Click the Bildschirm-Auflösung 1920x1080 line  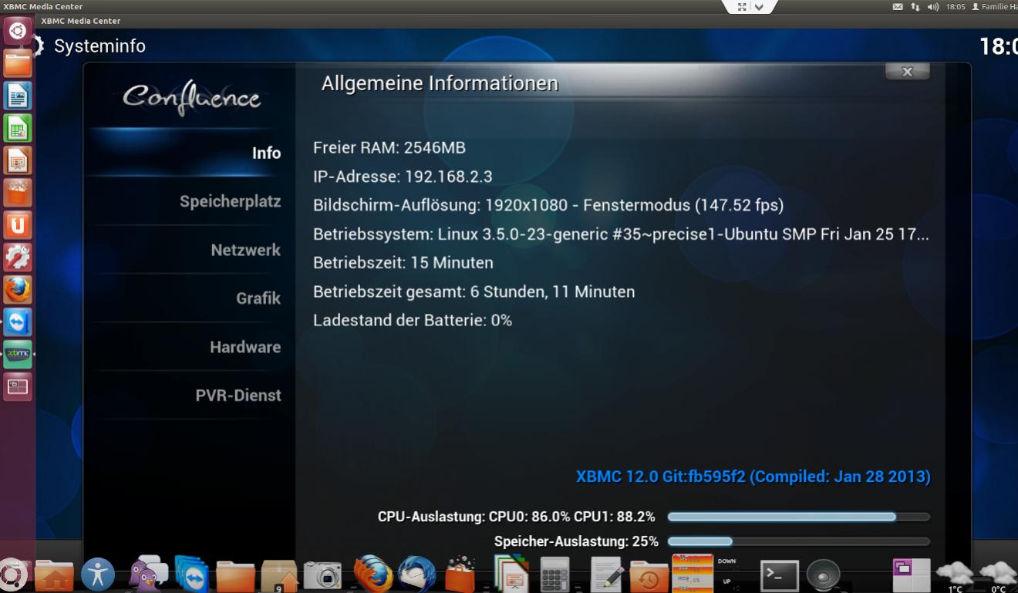click(x=548, y=205)
